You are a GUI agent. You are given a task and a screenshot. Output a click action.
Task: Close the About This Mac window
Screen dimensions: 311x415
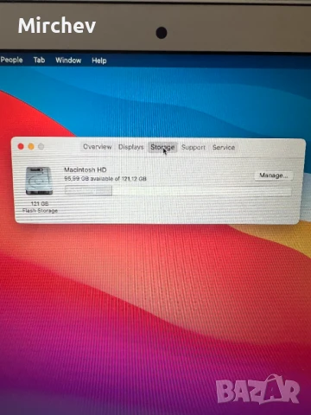click(21, 146)
